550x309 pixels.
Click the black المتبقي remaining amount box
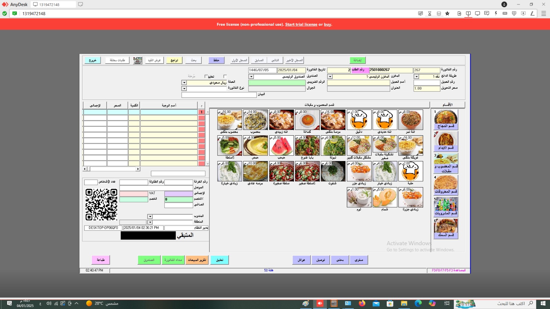(x=148, y=236)
